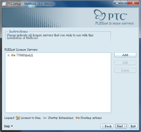141x132 pixels.
Task: Click the PTC logo in the banner
Action: click(111, 15)
